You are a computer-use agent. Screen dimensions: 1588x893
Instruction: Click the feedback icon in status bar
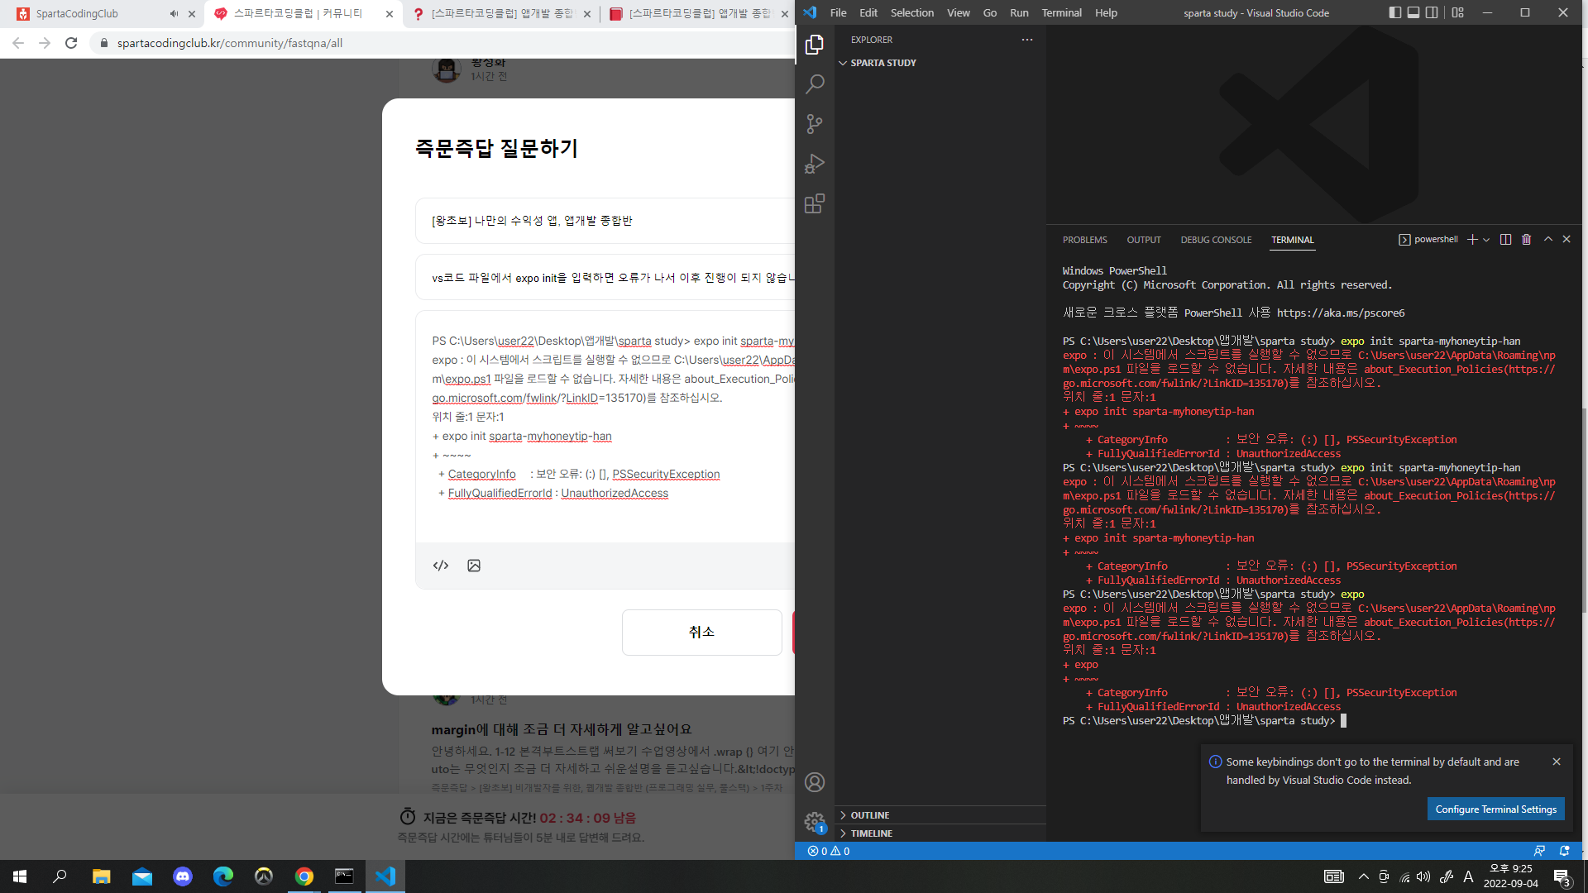[1539, 851]
